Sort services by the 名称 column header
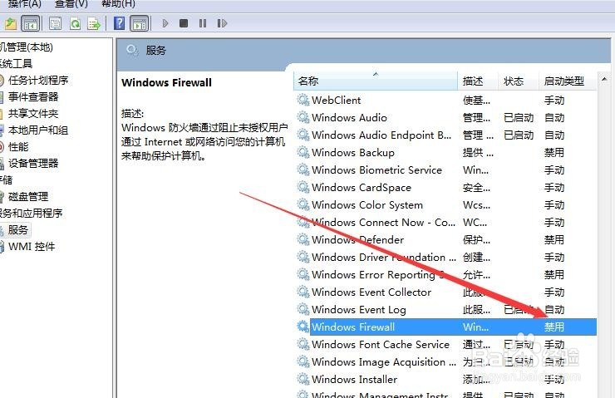The image size is (615, 398). tap(376, 81)
